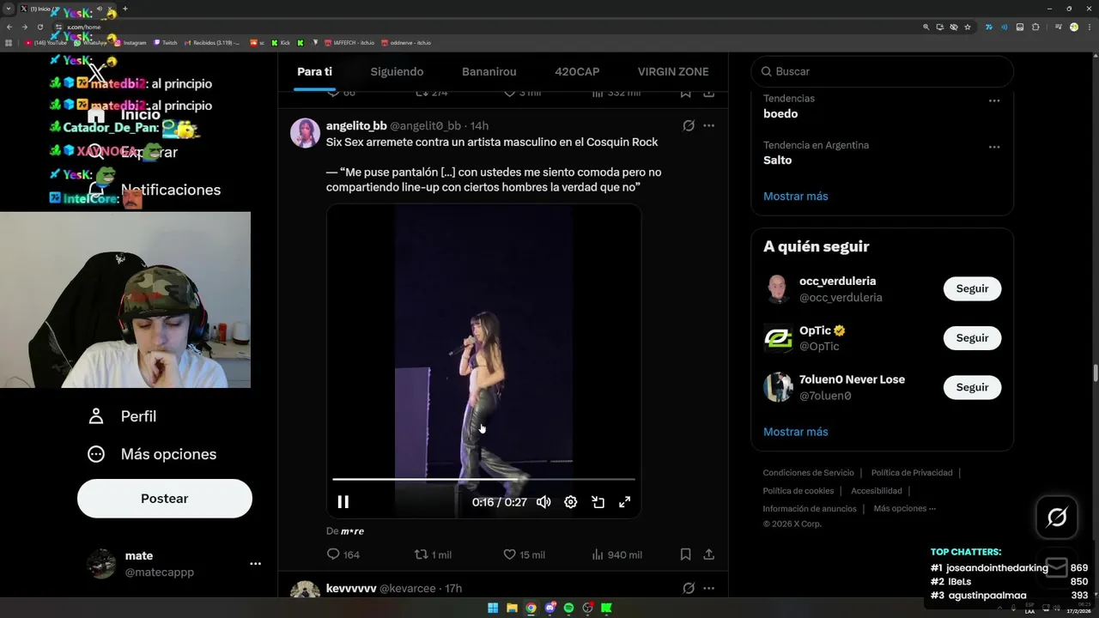Open account menu dots next to mate

coord(255,564)
